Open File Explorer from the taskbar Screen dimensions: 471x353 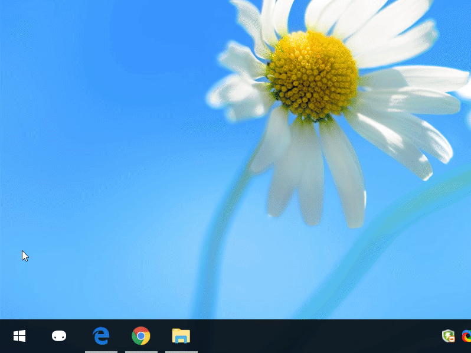181,336
